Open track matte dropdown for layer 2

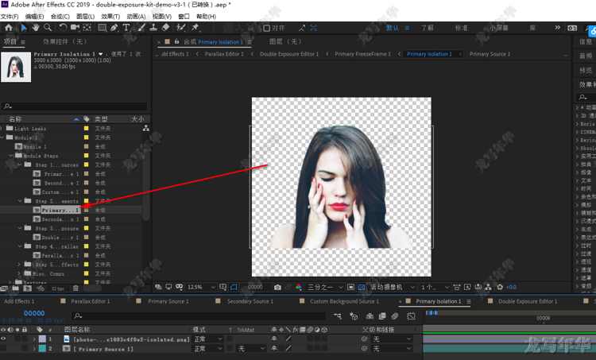coord(251,348)
